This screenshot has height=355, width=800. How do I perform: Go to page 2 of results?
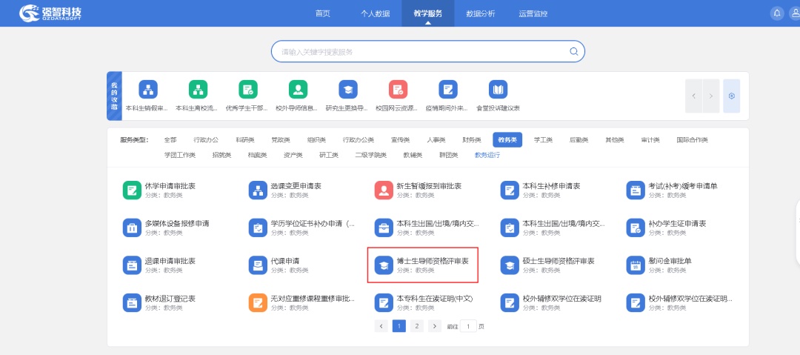(x=416, y=326)
